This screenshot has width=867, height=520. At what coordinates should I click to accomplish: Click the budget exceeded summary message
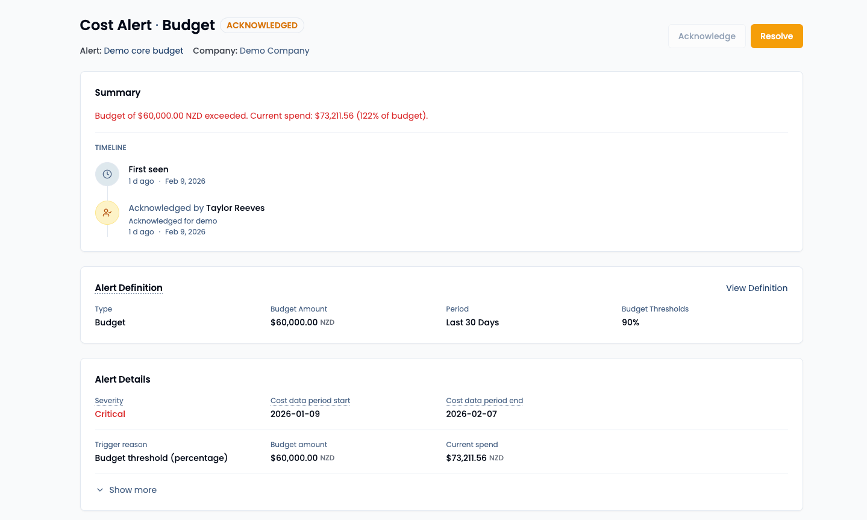point(261,116)
